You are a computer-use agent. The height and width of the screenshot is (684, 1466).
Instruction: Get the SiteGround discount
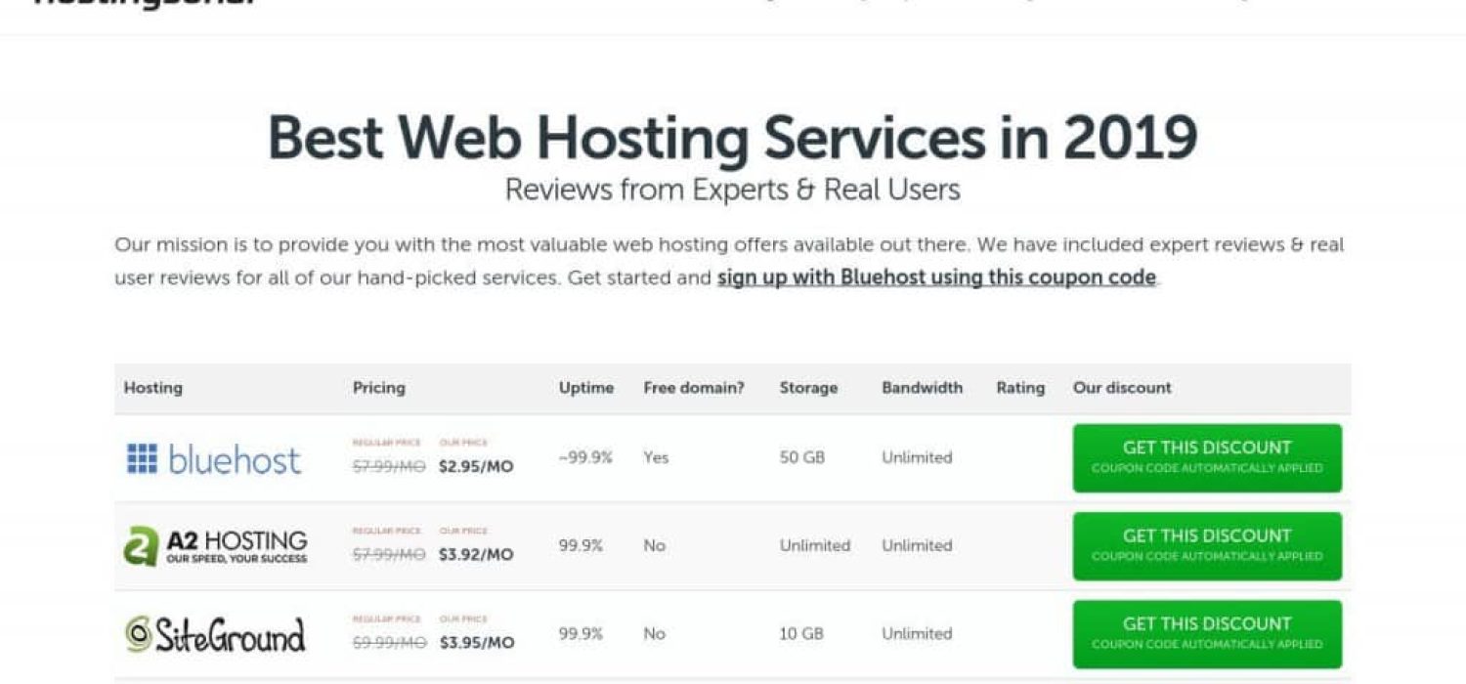(x=1207, y=633)
